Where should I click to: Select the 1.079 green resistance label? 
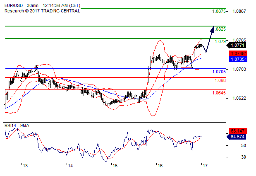pyautogui.click(x=220, y=41)
